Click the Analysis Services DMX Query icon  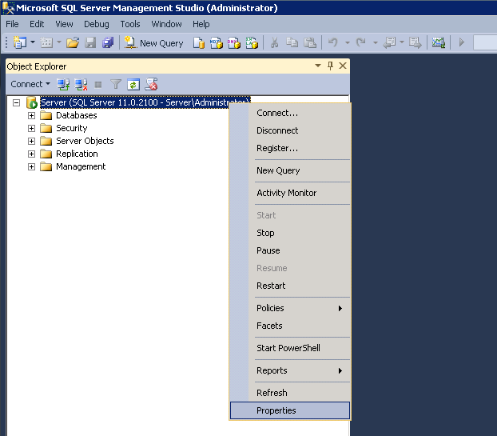coord(234,43)
